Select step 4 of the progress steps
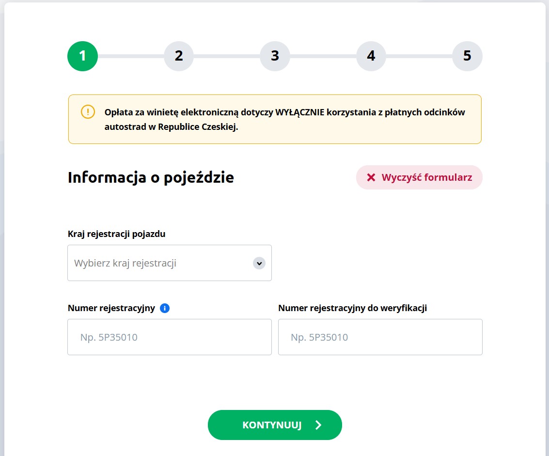This screenshot has height=456, width=549. (x=371, y=56)
